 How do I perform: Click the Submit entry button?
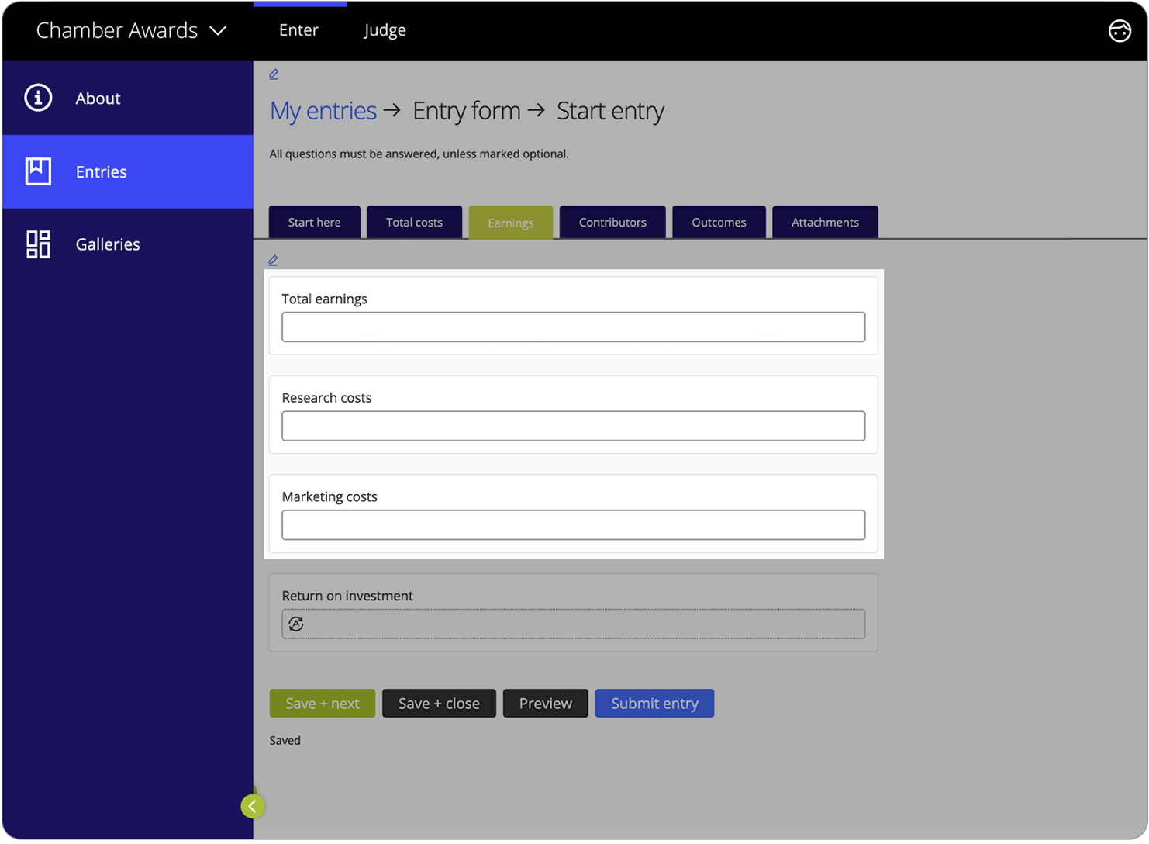point(654,703)
